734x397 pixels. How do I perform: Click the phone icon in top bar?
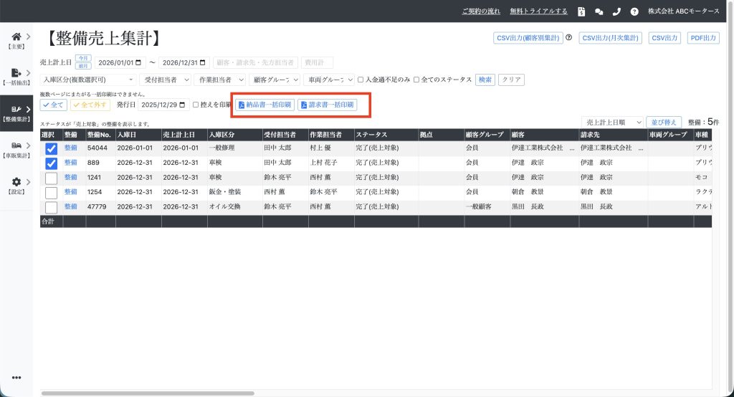pyautogui.click(x=616, y=11)
